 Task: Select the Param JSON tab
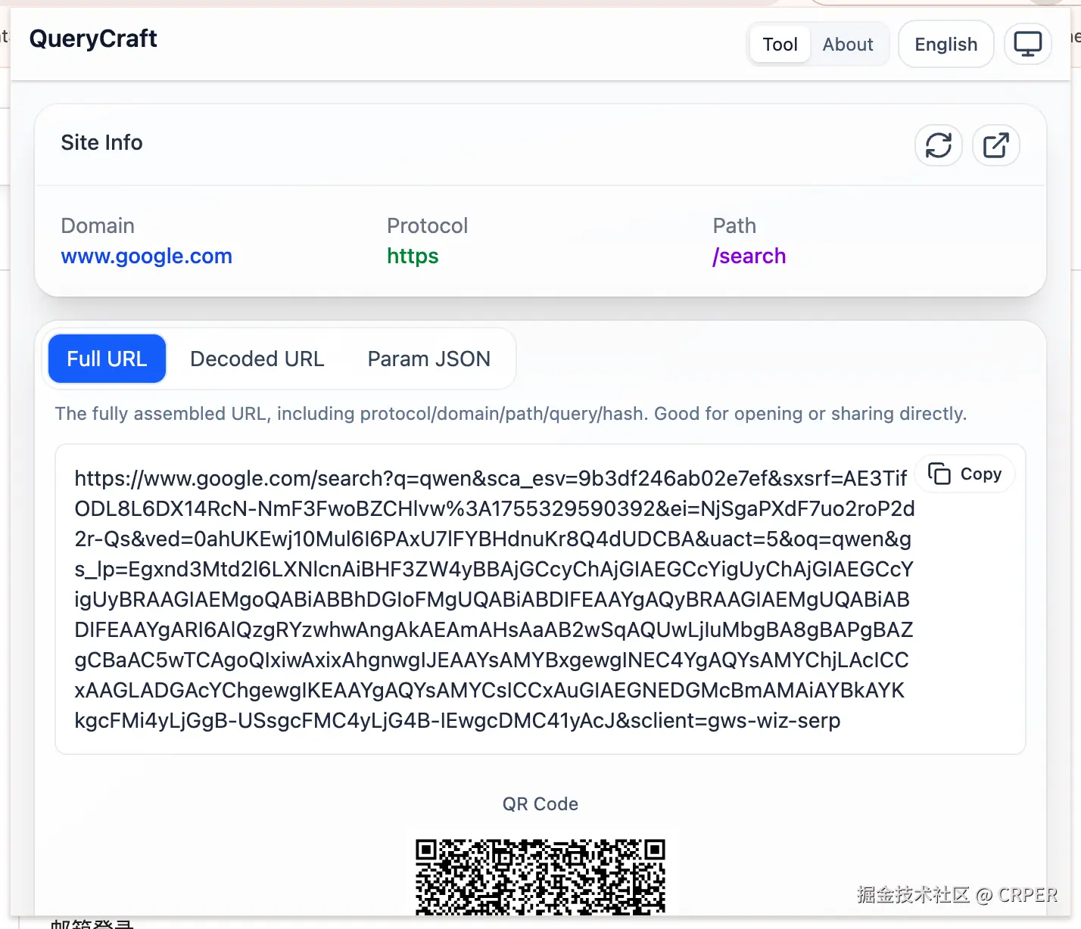428,359
